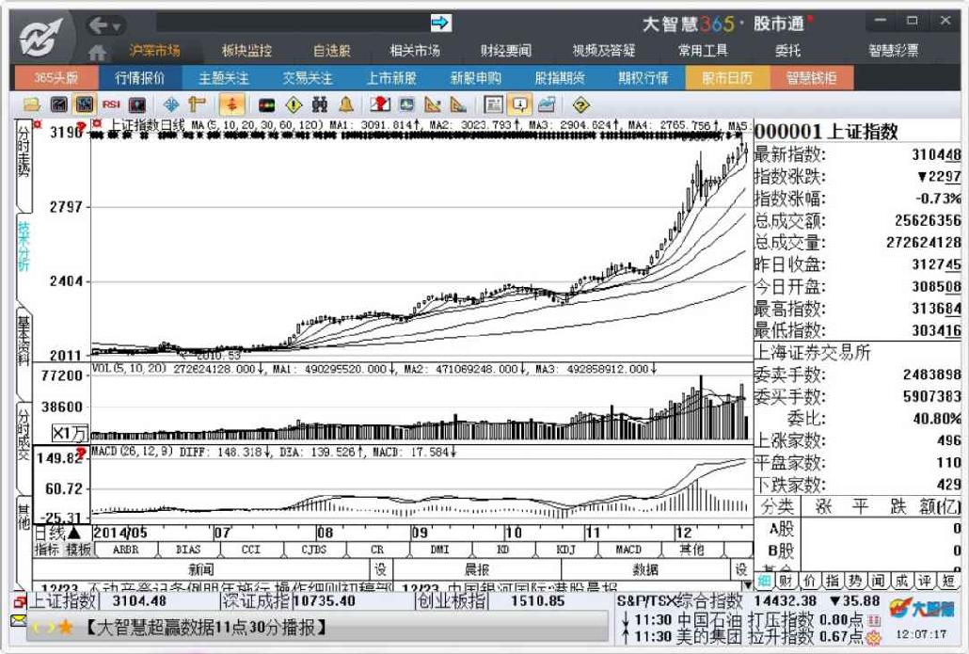Open search with the binoculars icon
This screenshot has height=654, width=969.
point(320,104)
